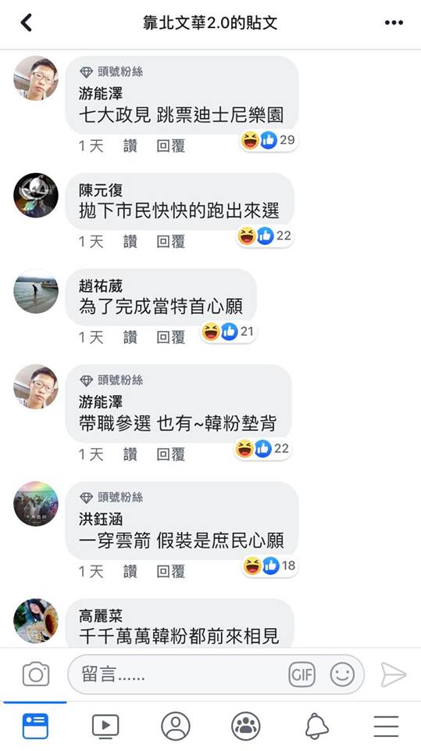
Task: View the 22 reactions on 帶職參選 comment
Action: click(262, 449)
